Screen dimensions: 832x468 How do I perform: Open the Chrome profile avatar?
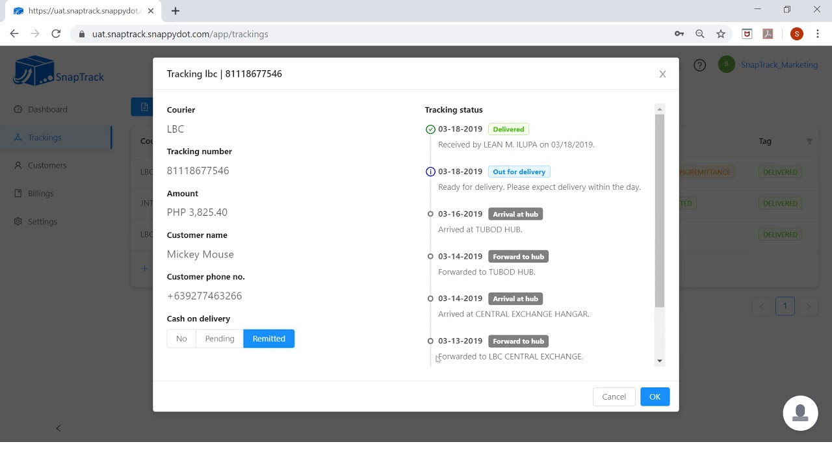point(797,34)
